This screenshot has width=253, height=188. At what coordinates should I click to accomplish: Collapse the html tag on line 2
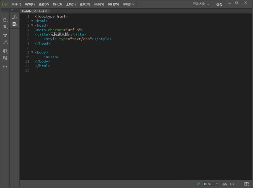(32, 21)
